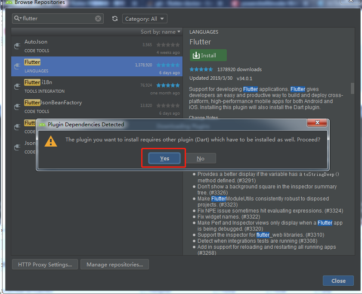The width and height of the screenshot is (362, 294).
Task: Select the Flutter i18n plugin row
Action: click(x=97, y=87)
